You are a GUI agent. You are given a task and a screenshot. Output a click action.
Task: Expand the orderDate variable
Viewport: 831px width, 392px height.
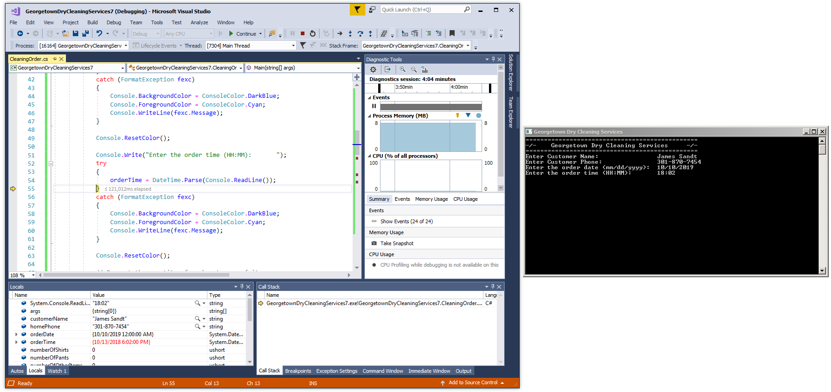coord(16,334)
